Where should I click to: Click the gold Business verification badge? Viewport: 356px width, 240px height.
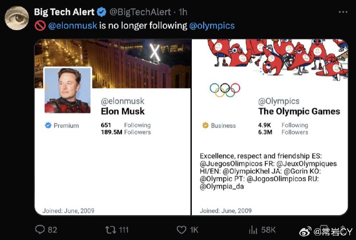tap(205, 125)
